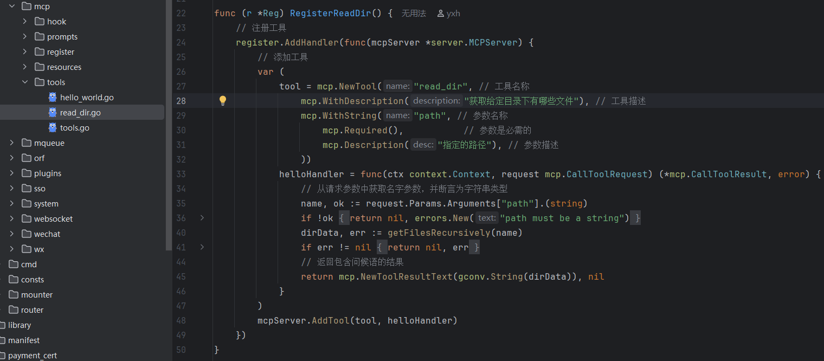Screen dimensions: 824x361
Task: Click the hook folder icon
Action: [39, 22]
